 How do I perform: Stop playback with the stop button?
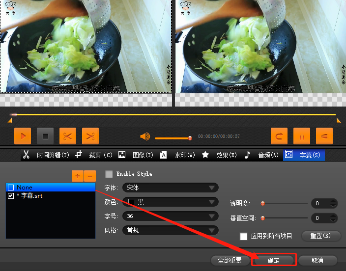coord(45,136)
